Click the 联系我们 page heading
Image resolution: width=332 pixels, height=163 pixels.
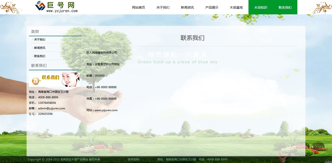[x=193, y=38]
